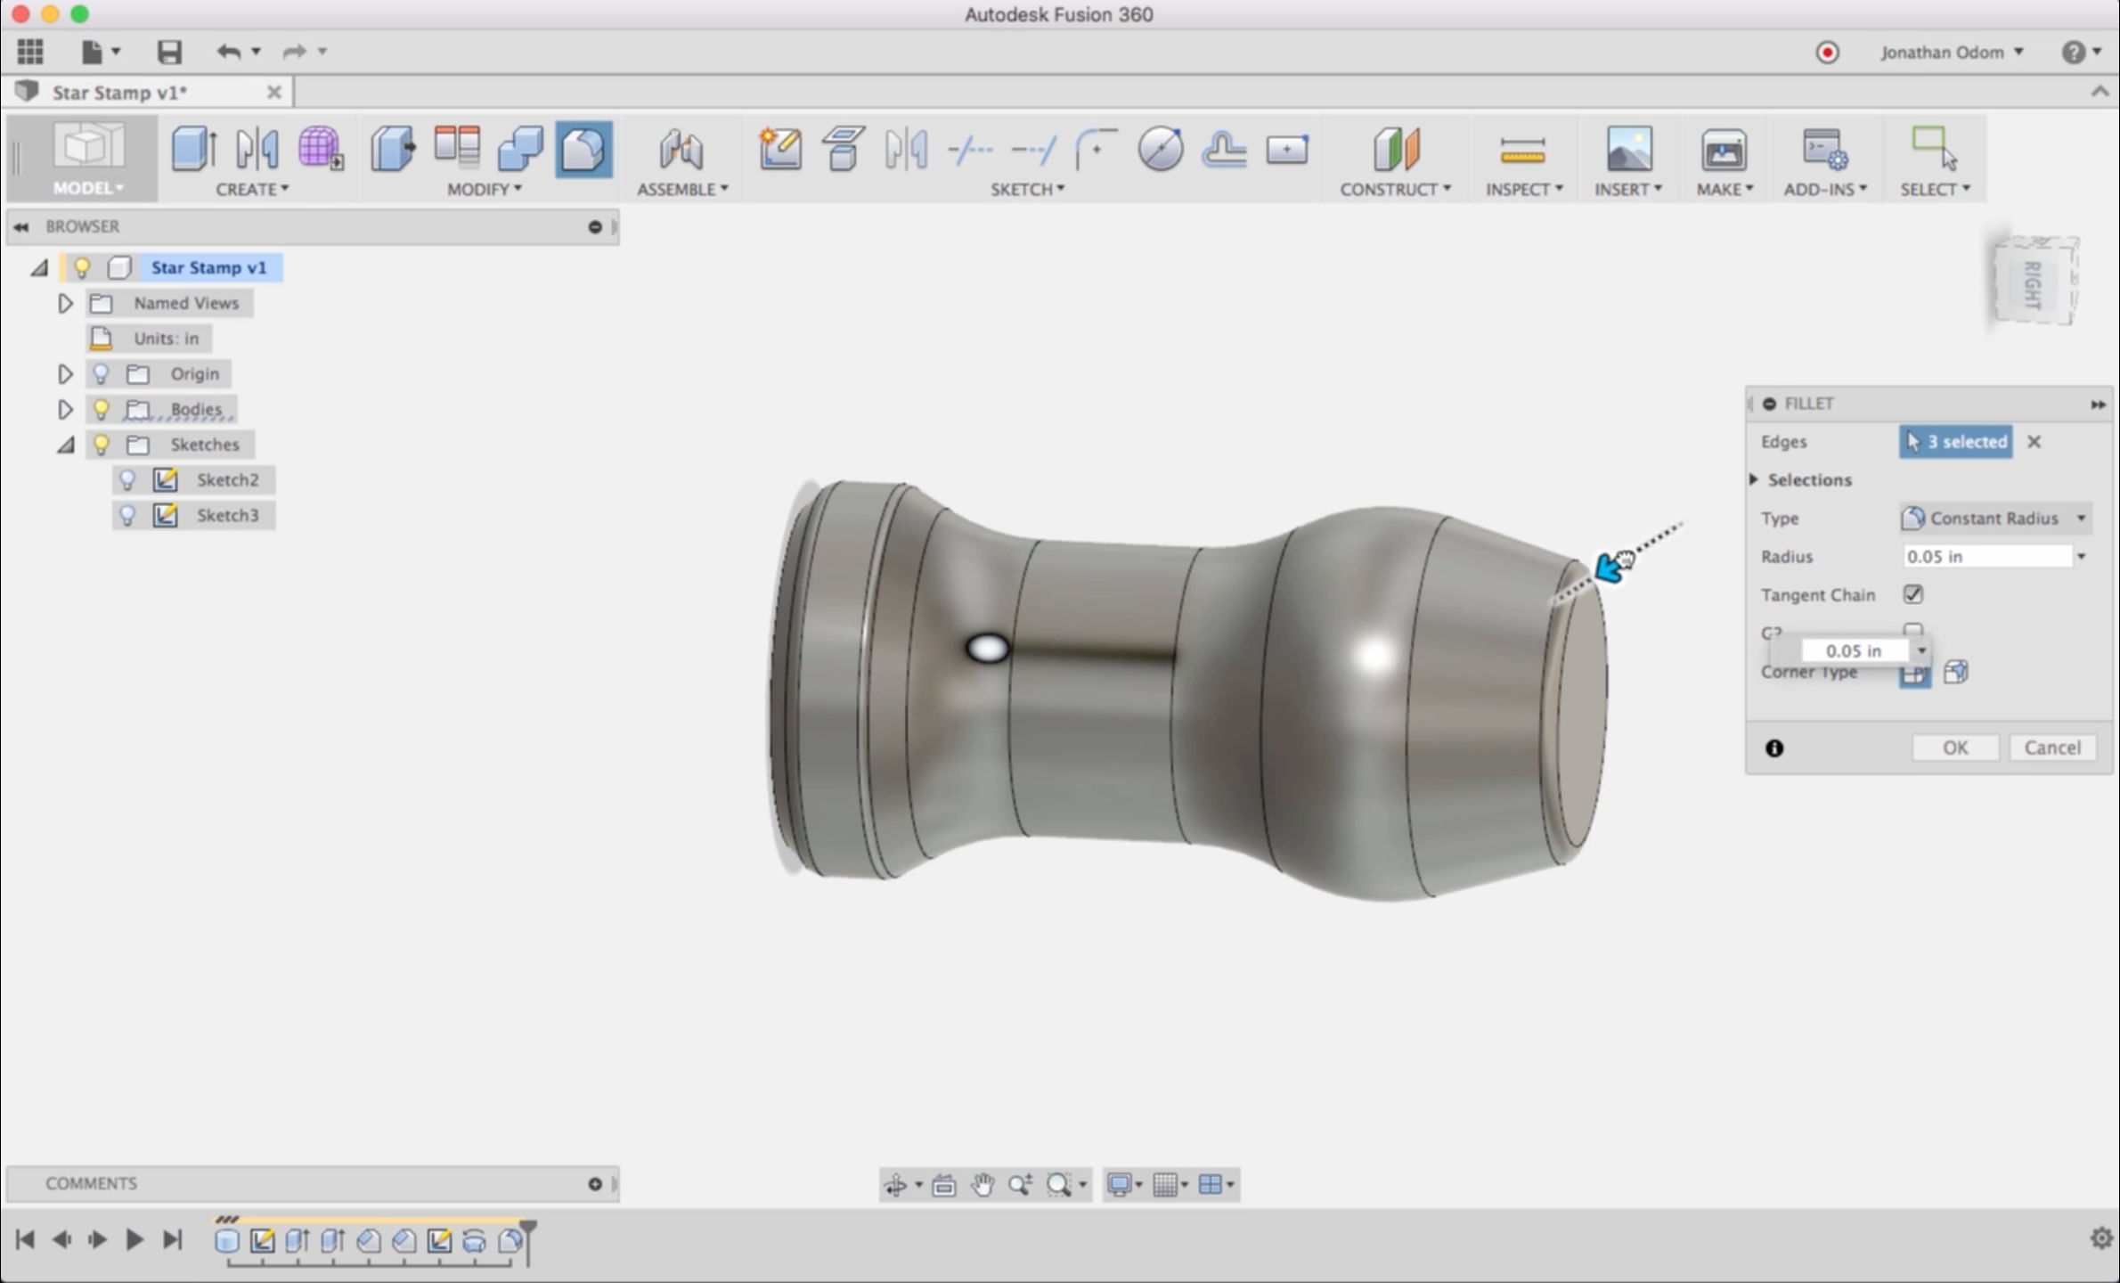The image size is (2120, 1283).
Task: Open the MODIFY menu
Action: coord(484,189)
